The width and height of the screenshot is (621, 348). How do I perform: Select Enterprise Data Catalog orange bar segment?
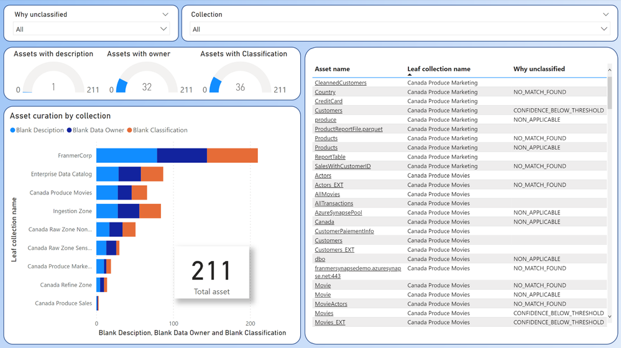click(x=152, y=174)
